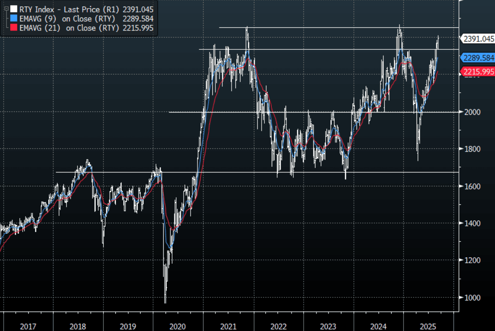Click the 2021 label on time axis
The width and height of the screenshot is (495, 331).
coord(228,326)
